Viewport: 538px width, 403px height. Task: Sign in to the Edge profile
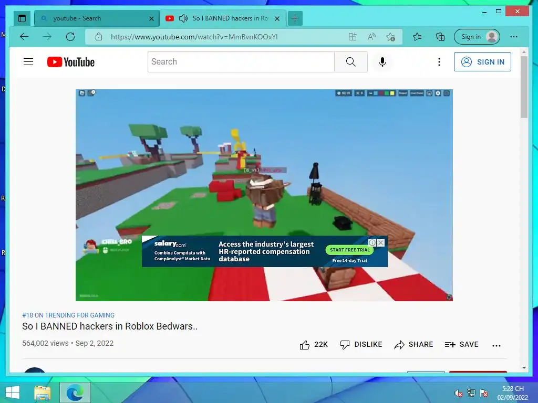click(477, 37)
